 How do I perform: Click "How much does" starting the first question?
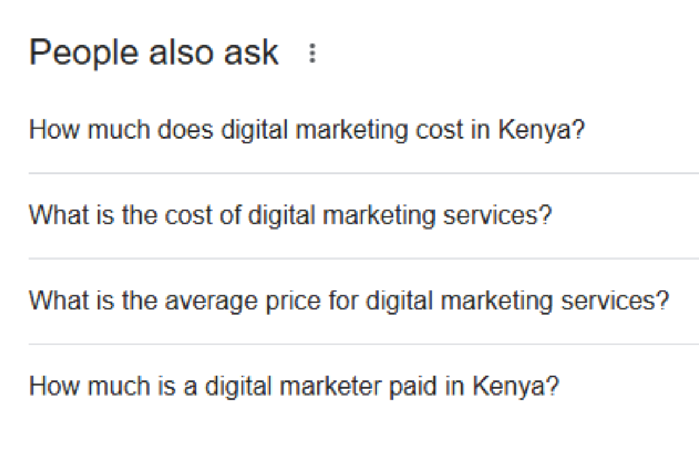pos(121,130)
